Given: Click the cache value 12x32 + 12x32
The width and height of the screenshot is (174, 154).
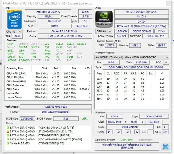Looking at the screenshot, I should [x=65, y=36].
